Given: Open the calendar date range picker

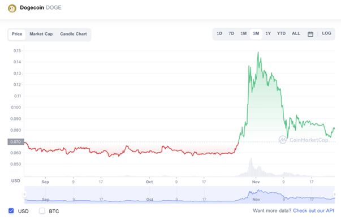Looking at the screenshot, I should tap(310, 34).
